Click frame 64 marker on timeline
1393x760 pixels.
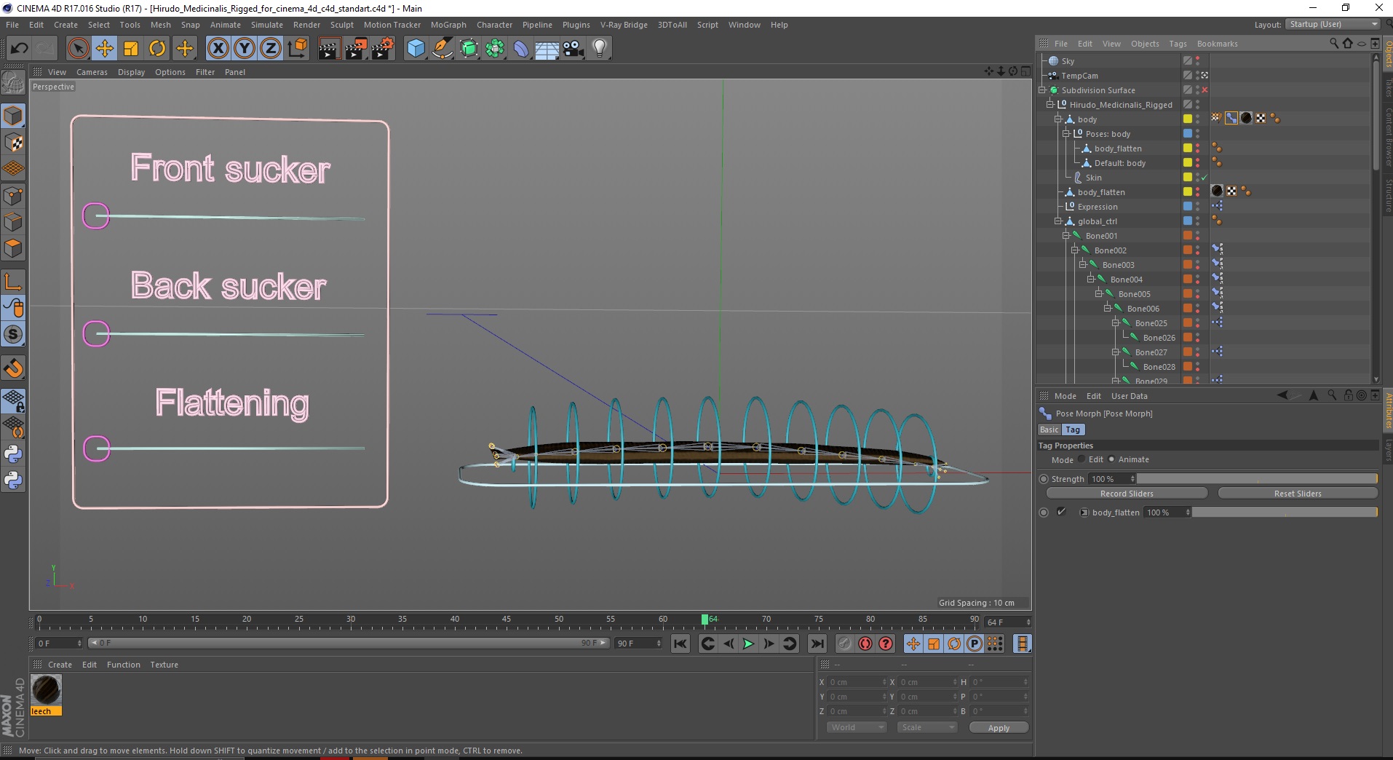[x=705, y=620]
